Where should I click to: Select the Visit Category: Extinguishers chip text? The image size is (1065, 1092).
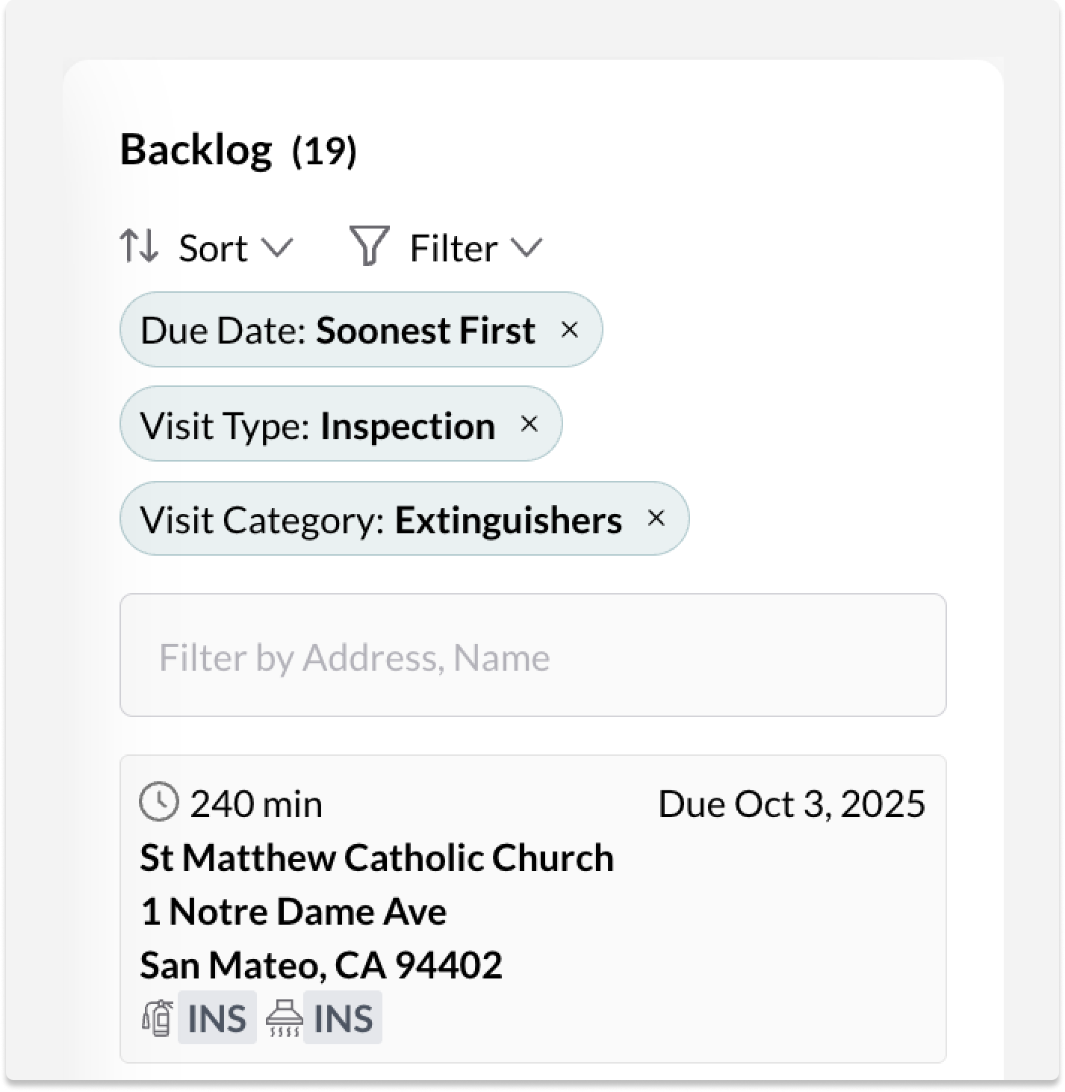coord(381,520)
